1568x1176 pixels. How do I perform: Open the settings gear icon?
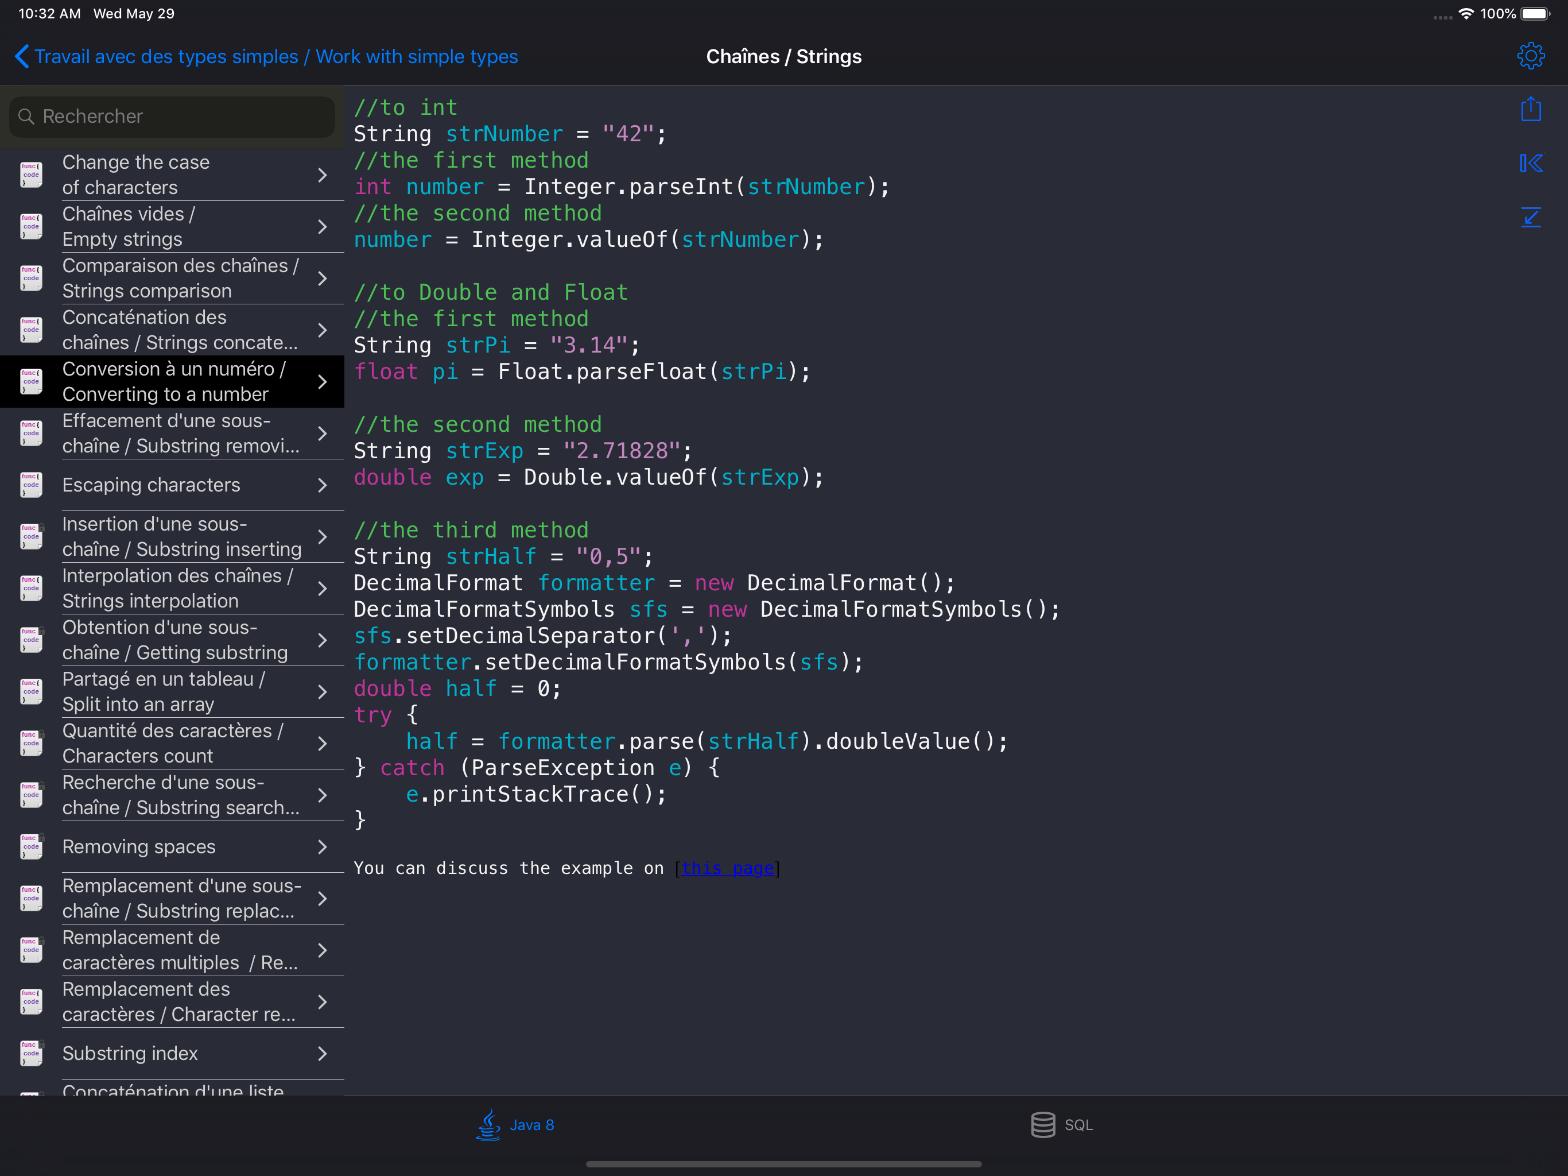click(1531, 56)
